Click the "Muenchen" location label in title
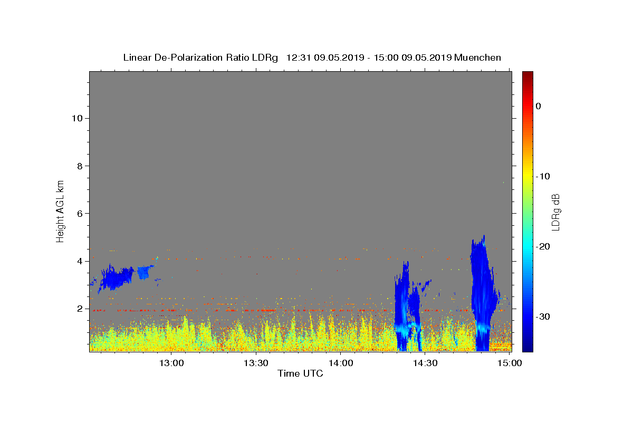This screenshot has width=633, height=422. coord(478,57)
